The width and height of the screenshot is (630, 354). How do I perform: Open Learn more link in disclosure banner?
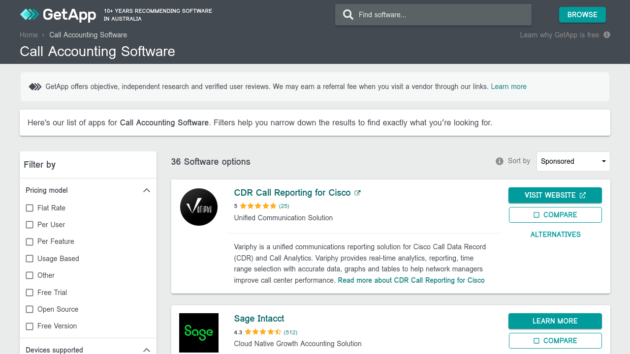coord(508,87)
